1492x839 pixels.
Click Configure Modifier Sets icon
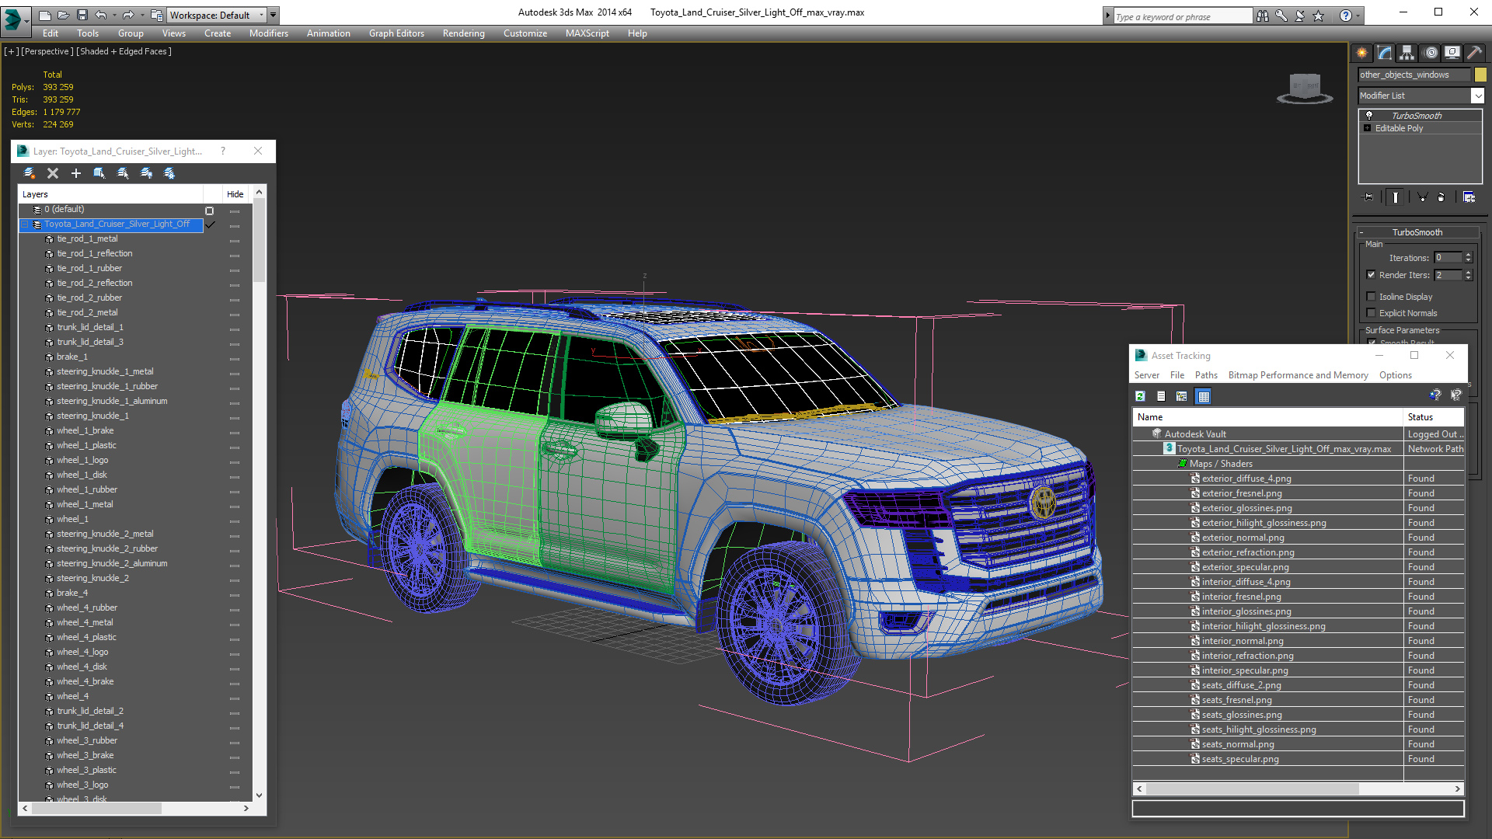1469,197
